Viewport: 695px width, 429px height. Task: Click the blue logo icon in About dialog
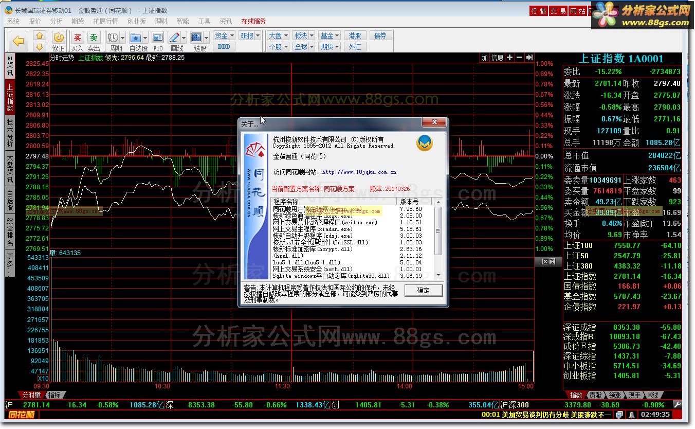(425, 143)
